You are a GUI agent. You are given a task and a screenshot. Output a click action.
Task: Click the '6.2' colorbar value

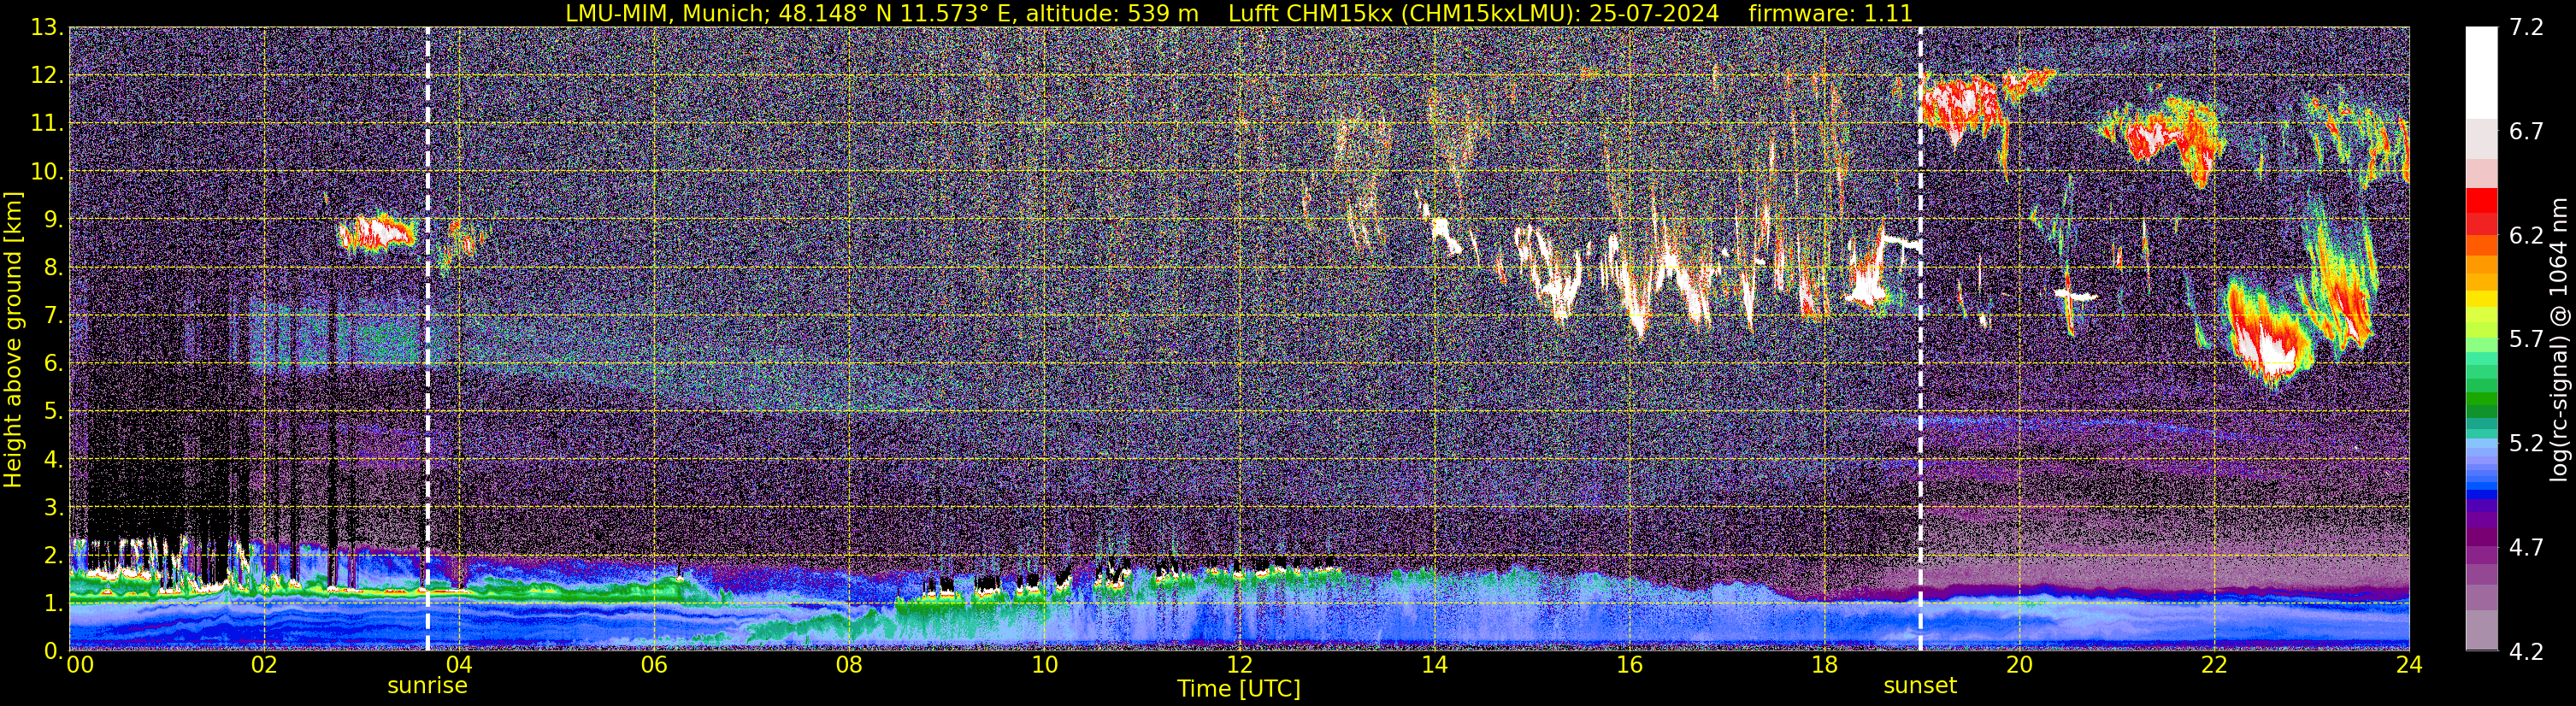tap(2526, 236)
